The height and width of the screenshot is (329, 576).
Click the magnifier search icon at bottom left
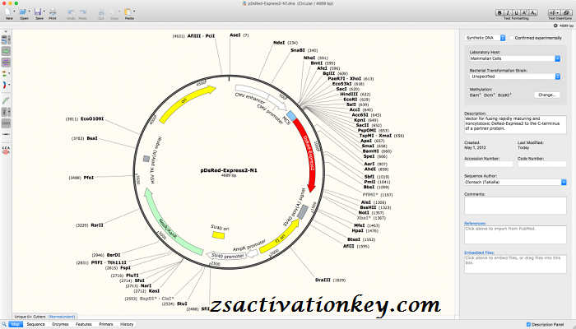4,324
